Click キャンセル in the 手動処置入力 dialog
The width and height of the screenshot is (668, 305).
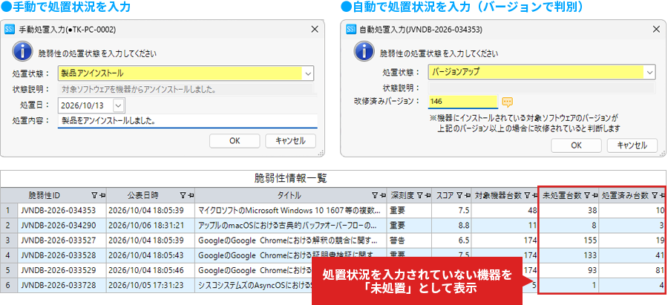[290, 141]
